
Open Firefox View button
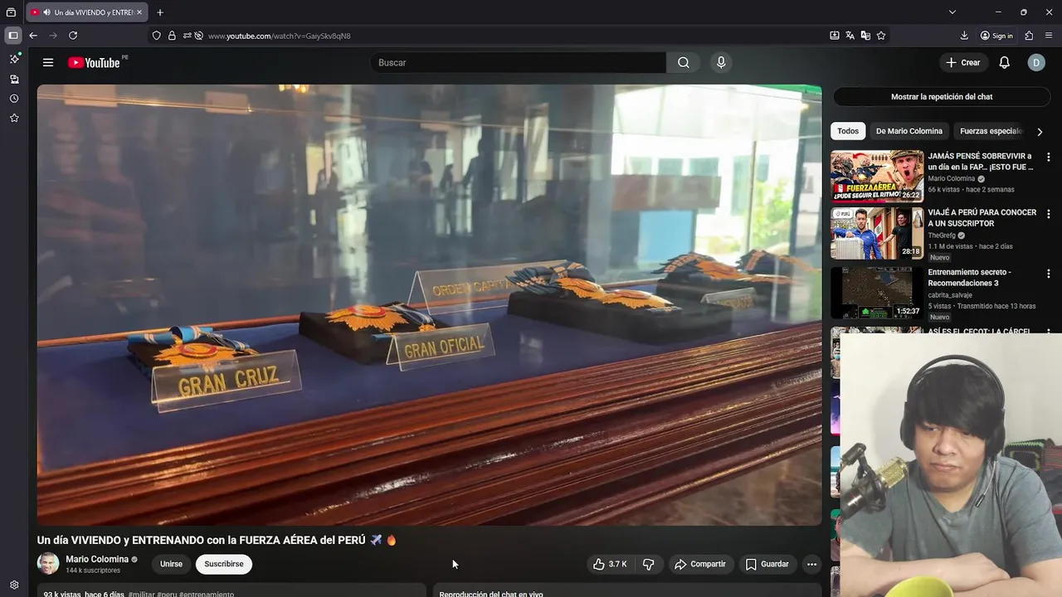(x=11, y=12)
